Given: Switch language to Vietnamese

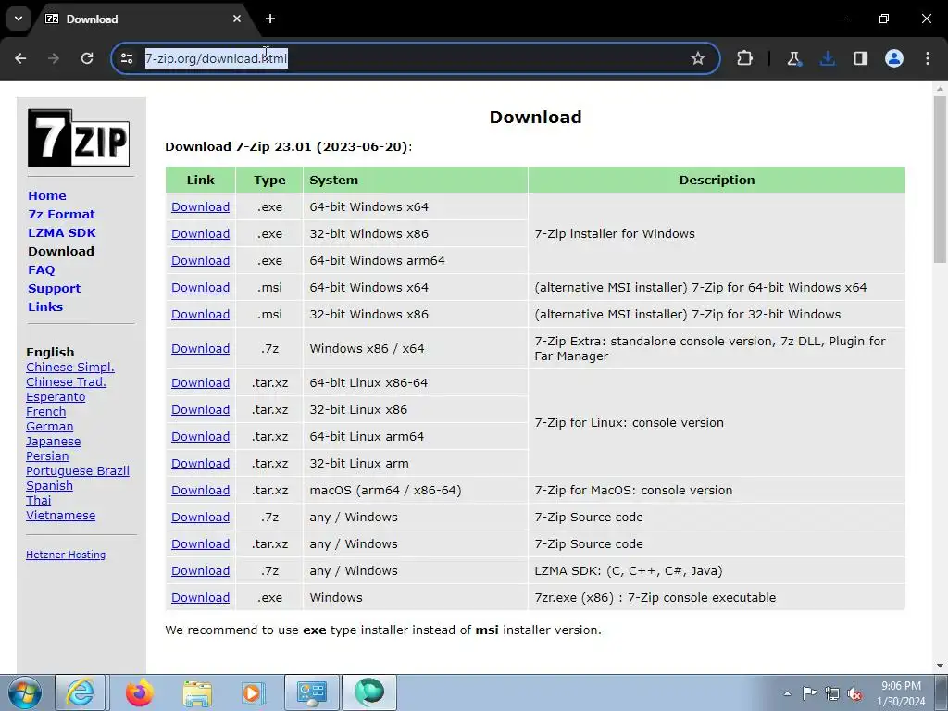Looking at the screenshot, I should (60, 515).
